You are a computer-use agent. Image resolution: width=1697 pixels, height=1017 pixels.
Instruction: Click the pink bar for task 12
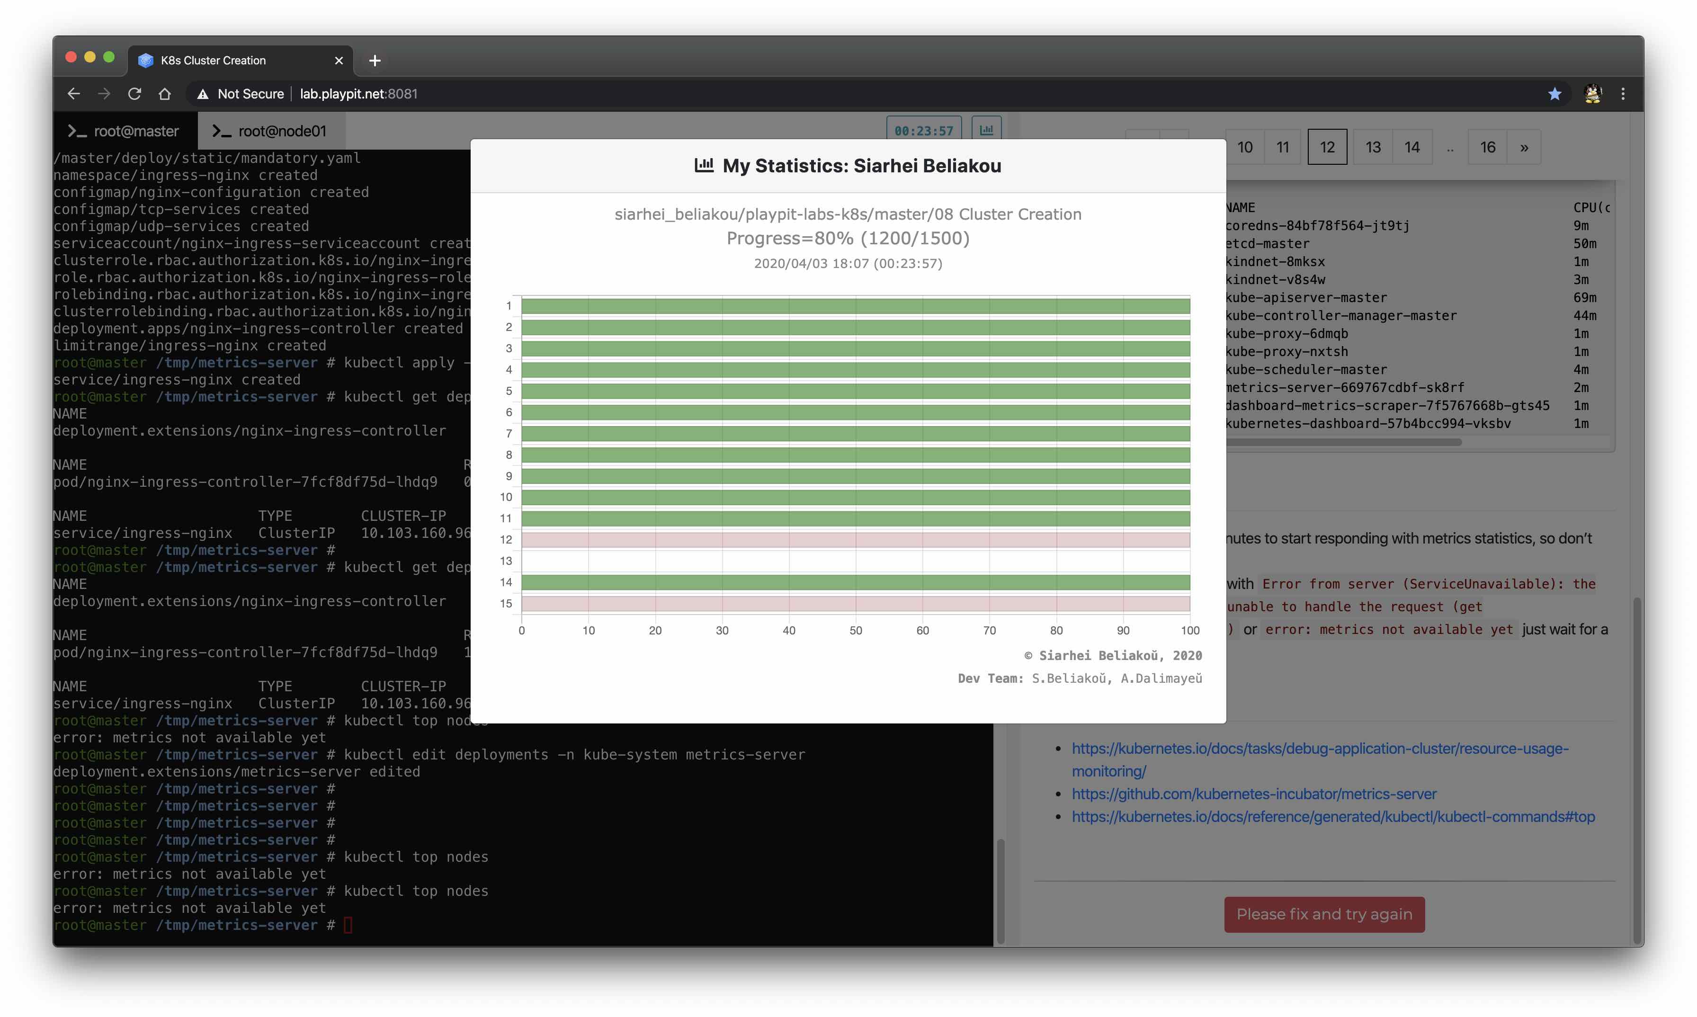[855, 540]
